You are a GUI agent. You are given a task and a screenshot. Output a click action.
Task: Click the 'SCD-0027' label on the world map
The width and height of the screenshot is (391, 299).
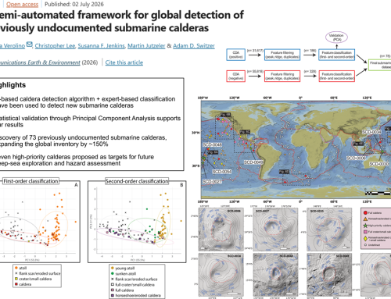(x=212, y=181)
